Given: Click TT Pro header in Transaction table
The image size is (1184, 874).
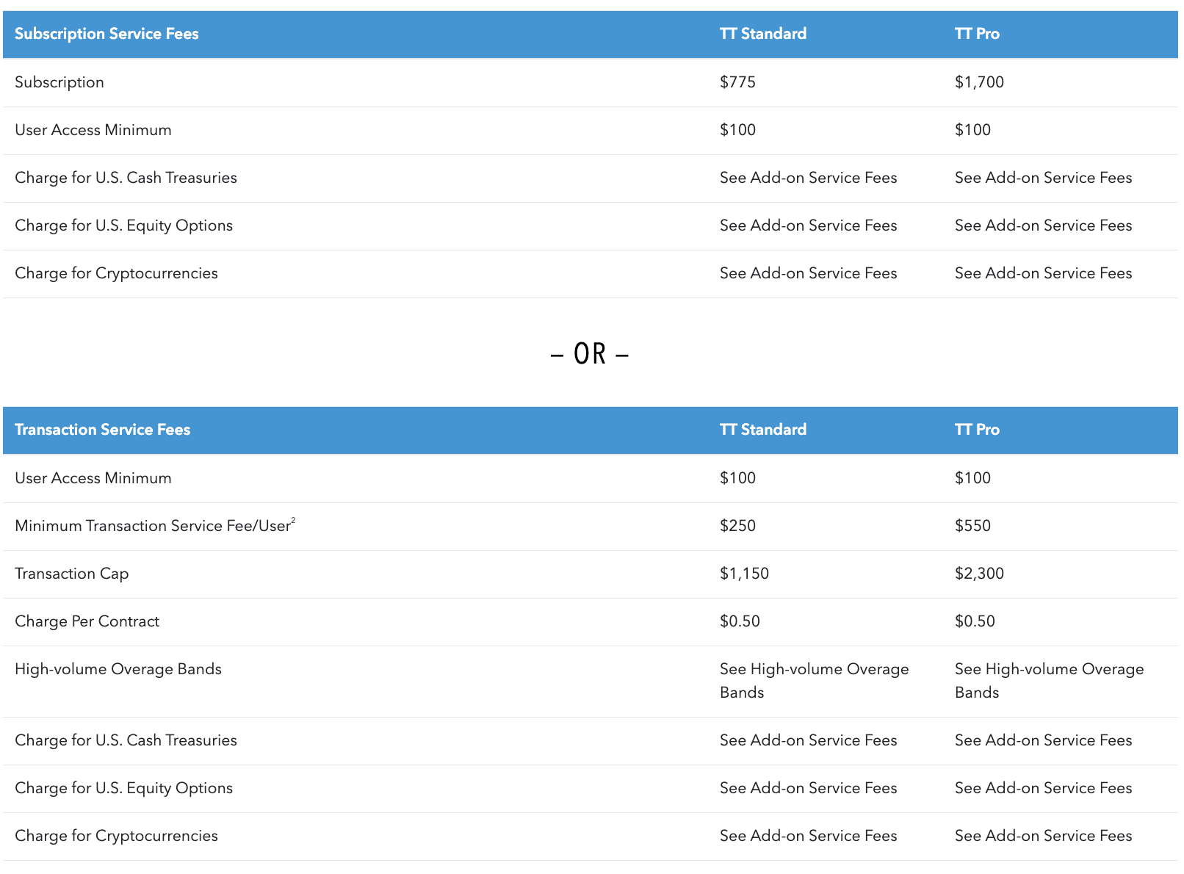Looking at the screenshot, I should point(976,430).
